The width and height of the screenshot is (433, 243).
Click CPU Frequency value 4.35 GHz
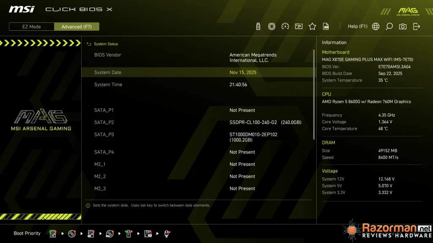(386, 115)
